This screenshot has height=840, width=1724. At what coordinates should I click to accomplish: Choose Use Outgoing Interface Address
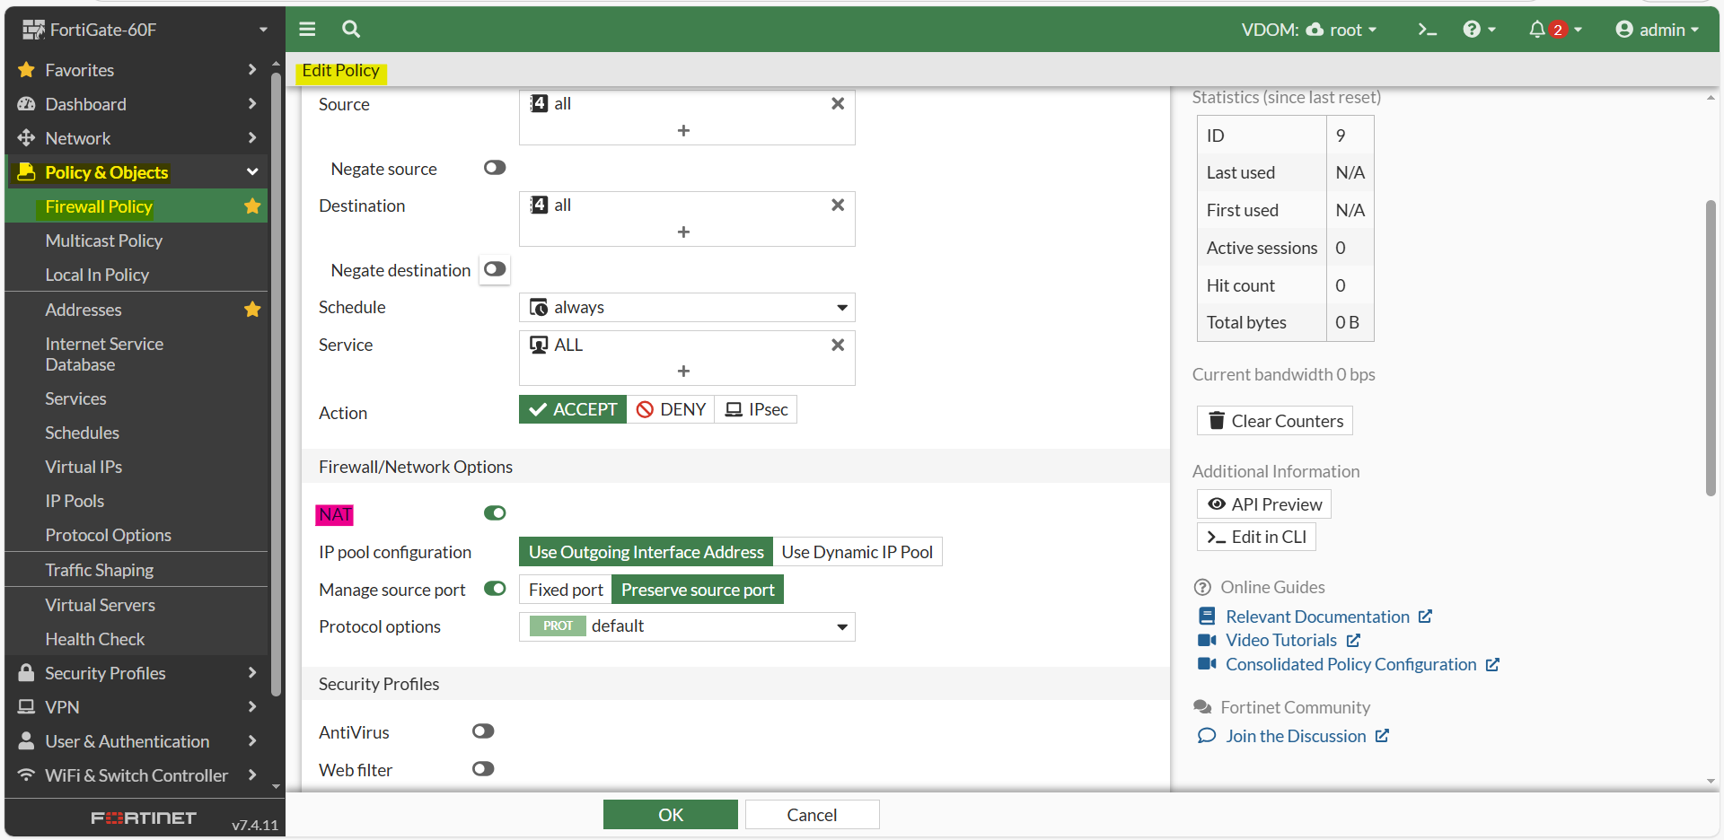pos(646,552)
